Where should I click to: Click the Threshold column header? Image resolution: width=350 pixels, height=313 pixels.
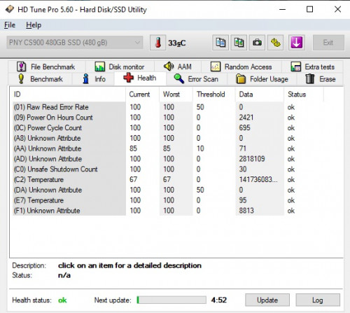(x=211, y=95)
